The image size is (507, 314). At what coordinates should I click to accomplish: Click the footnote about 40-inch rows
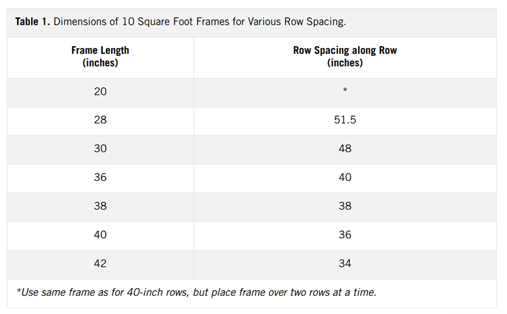click(x=196, y=292)
